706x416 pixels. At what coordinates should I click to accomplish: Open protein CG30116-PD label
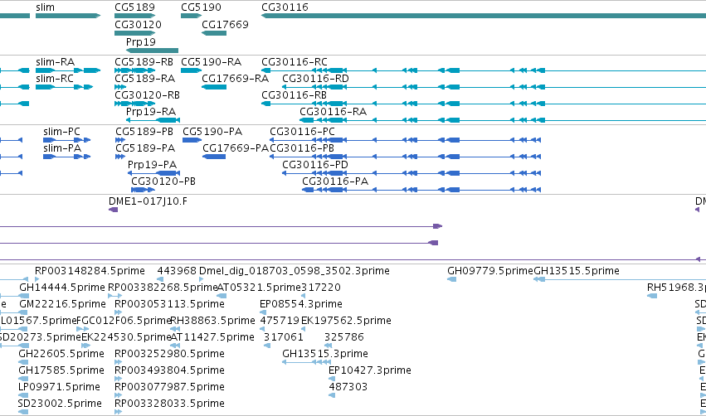click(x=314, y=165)
